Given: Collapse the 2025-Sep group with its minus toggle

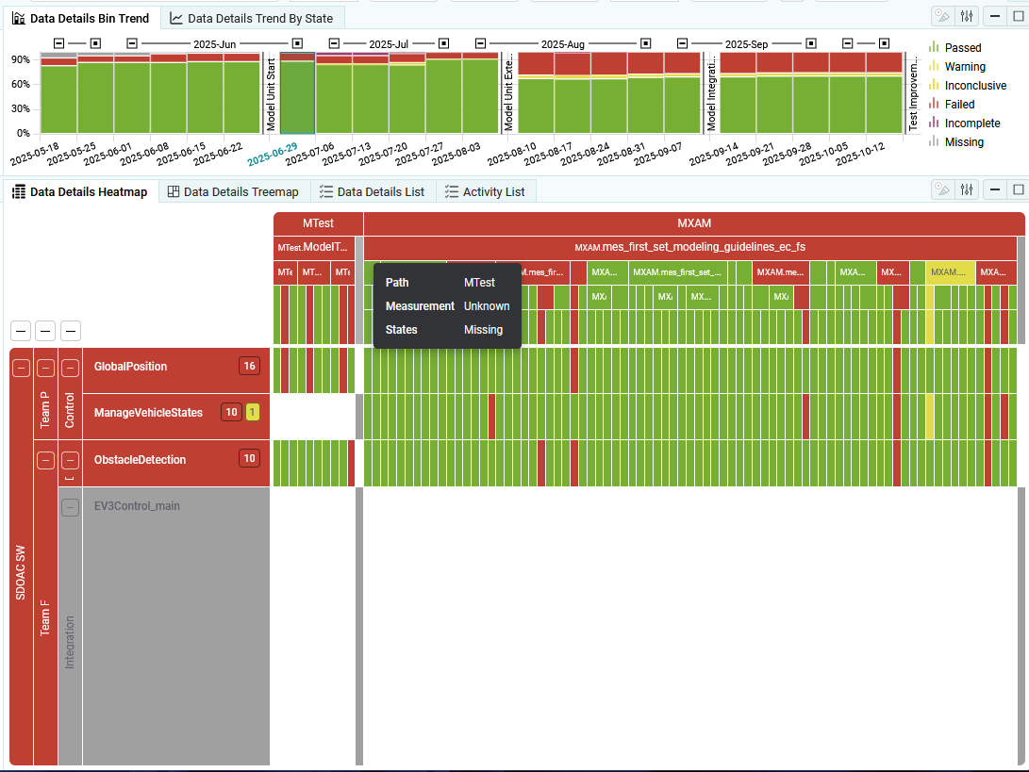Looking at the screenshot, I should 682,42.
